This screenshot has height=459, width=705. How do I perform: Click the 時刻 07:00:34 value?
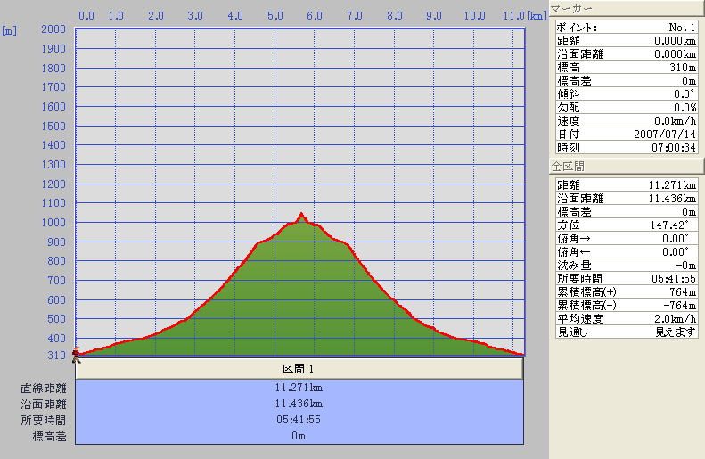[x=674, y=147]
